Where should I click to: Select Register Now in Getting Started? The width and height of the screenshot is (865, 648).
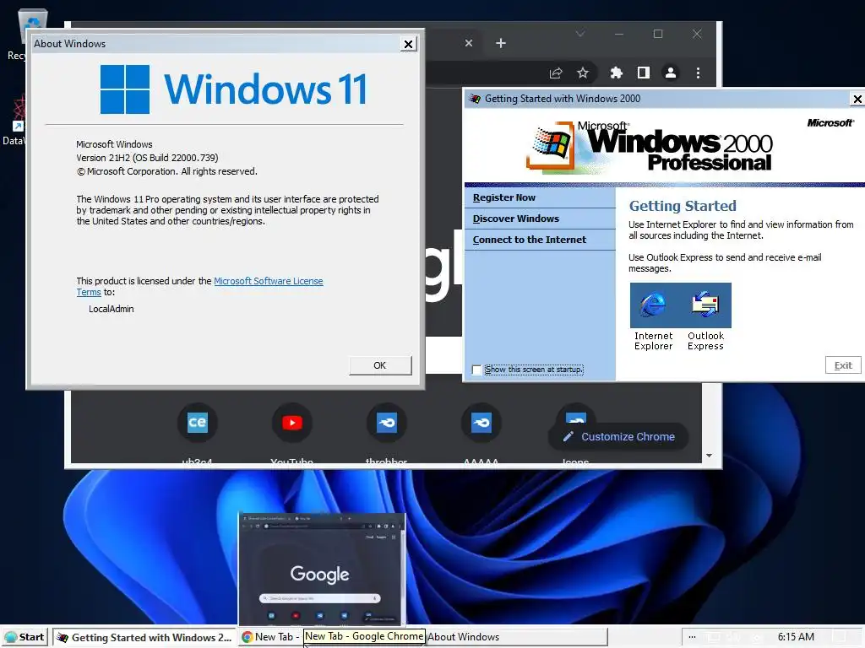point(503,197)
